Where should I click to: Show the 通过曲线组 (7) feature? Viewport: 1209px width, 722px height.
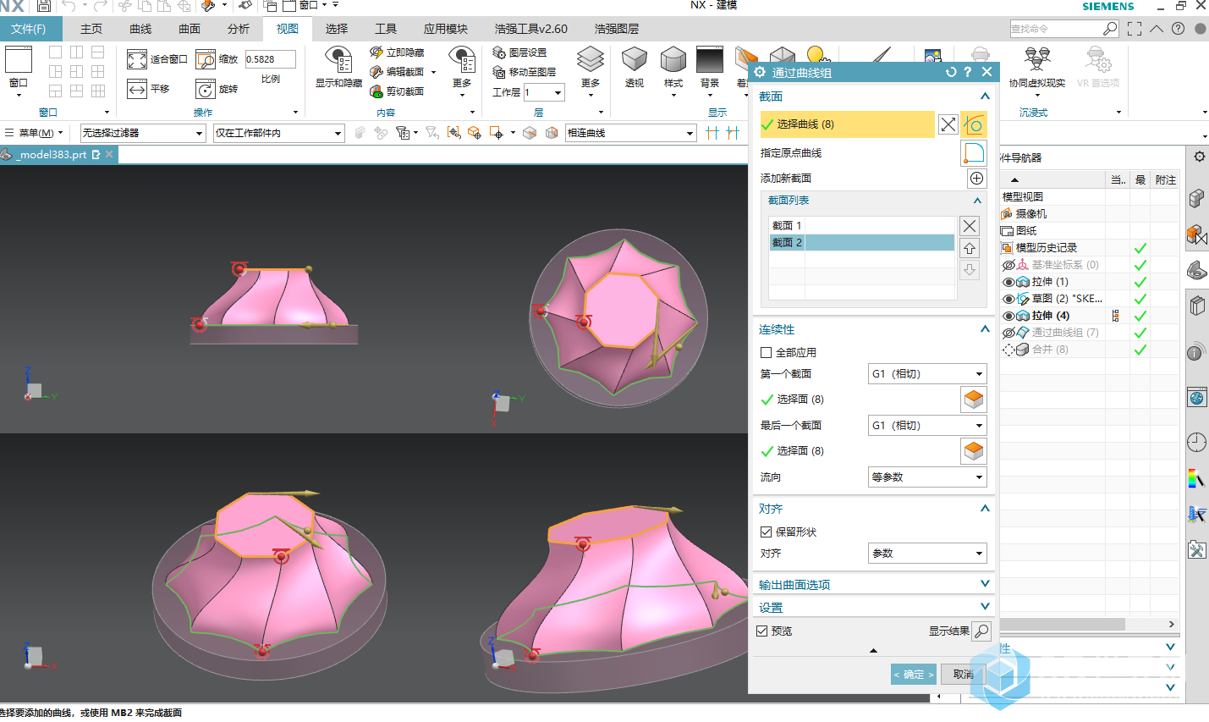tap(1008, 333)
